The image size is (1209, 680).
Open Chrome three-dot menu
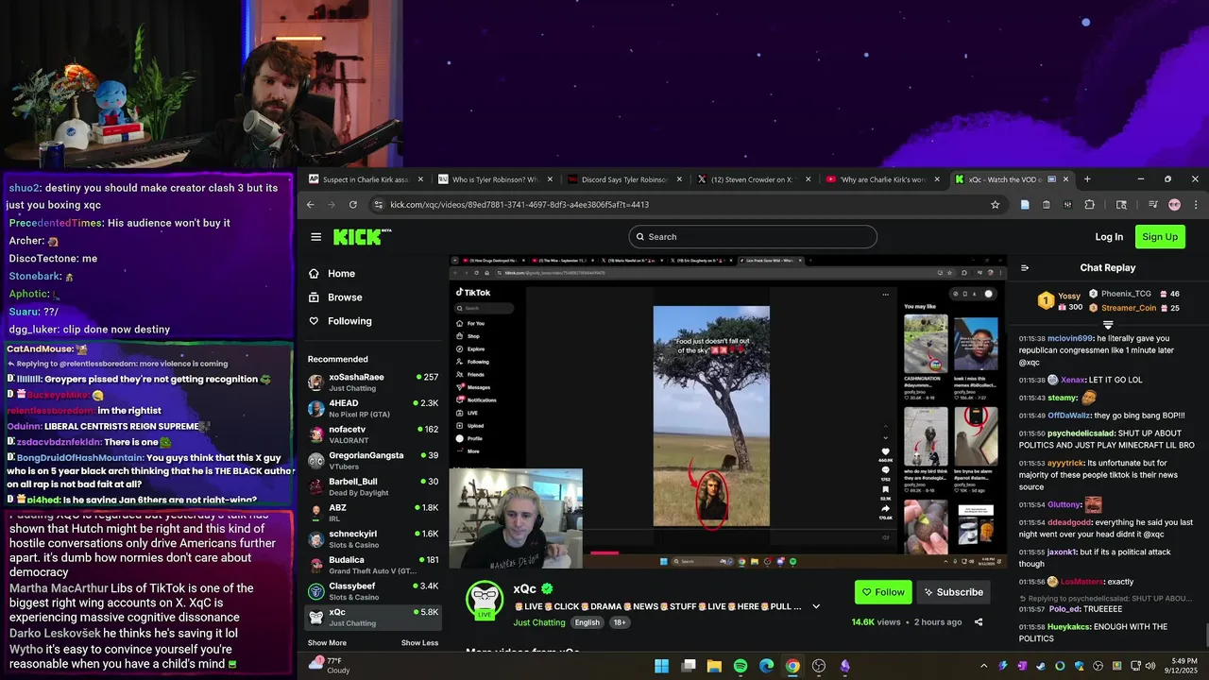click(x=1196, y=204)
